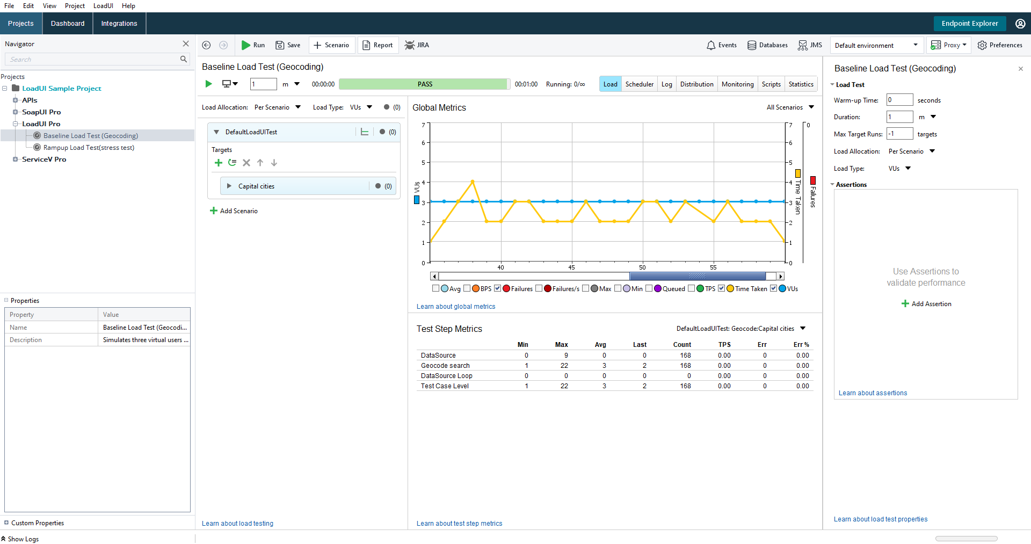Expand the ServiceV Pro tree node
Image resolution: width=1031 pixels, height=544 pixels.
[16, 159]
